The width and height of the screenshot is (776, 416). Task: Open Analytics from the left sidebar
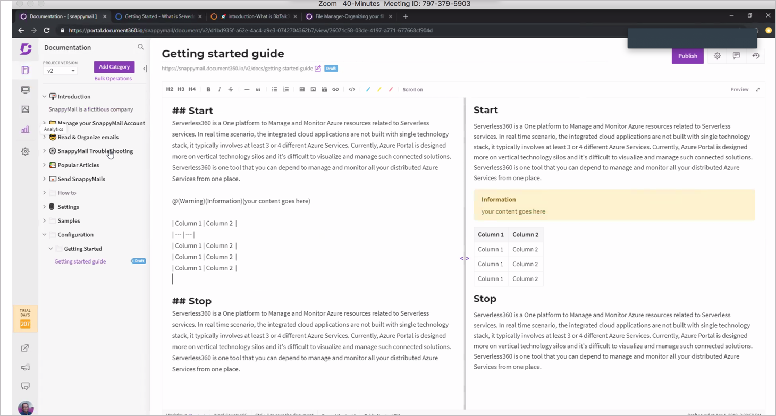pos(25,129)
